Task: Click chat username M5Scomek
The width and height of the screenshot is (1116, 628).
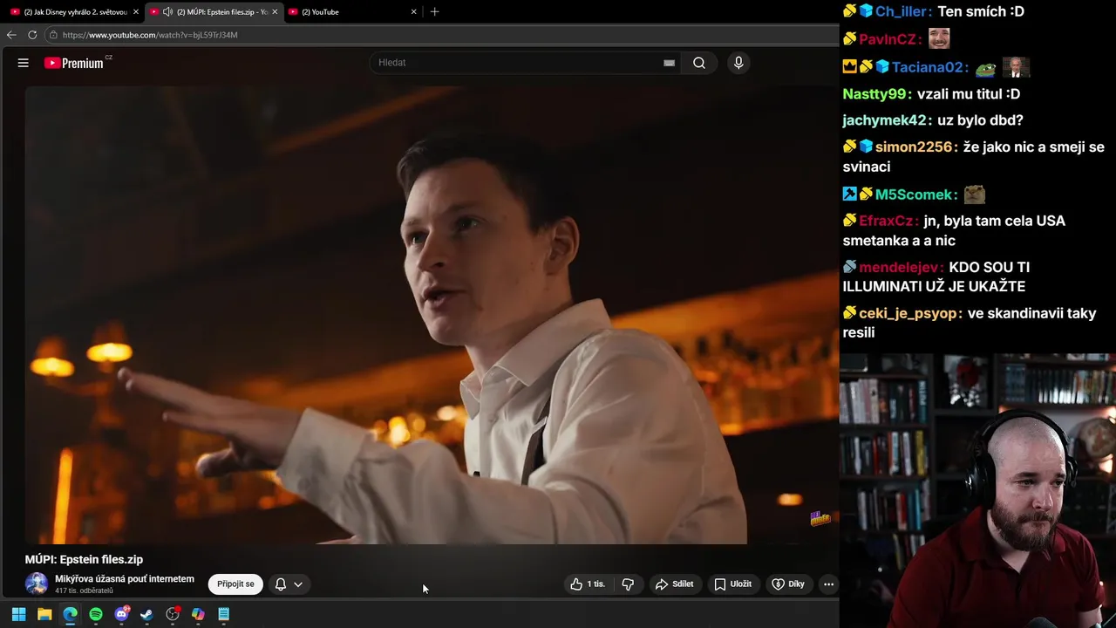Action: [915, 195]
